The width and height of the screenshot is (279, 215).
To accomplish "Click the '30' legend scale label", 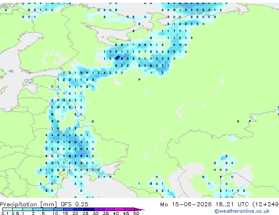I will click(95, 213).
